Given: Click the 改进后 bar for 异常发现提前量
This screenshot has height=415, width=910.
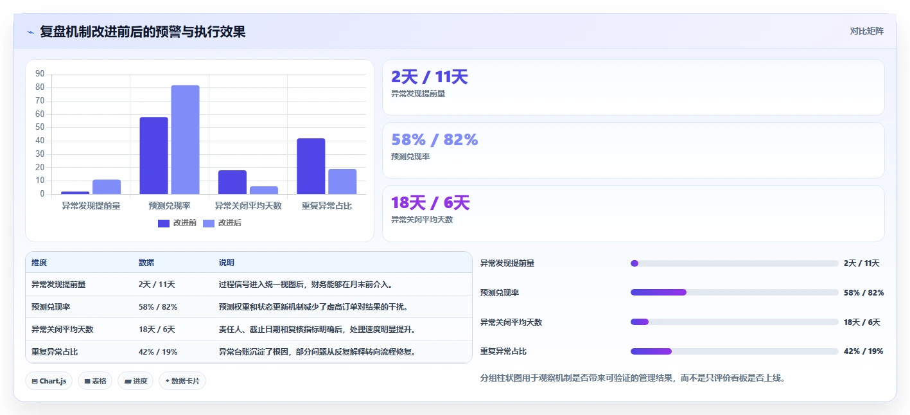Looking at the screenshot, I should pos(107,187).
